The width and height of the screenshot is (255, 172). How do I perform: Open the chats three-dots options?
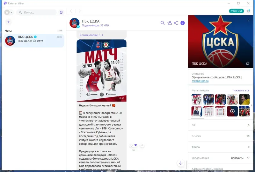60,30
